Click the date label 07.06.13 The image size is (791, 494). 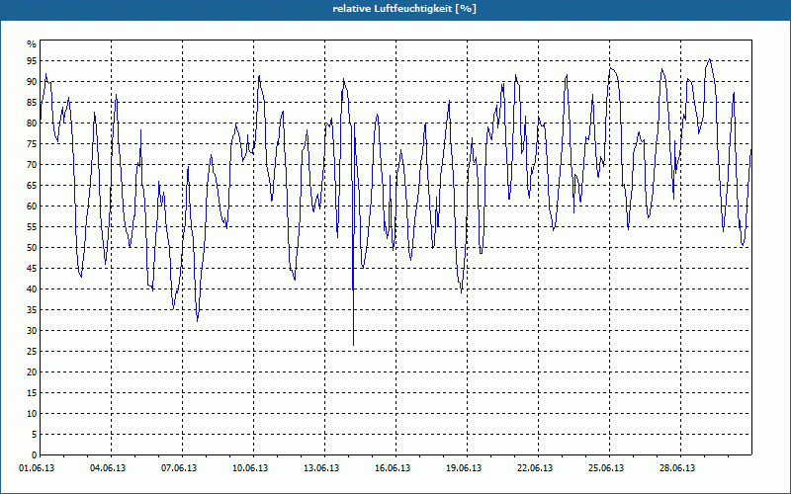(x=179, y=468)
